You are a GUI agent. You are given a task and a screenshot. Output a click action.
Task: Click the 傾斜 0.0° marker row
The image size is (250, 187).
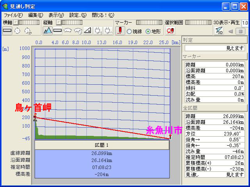pos(214,88)
